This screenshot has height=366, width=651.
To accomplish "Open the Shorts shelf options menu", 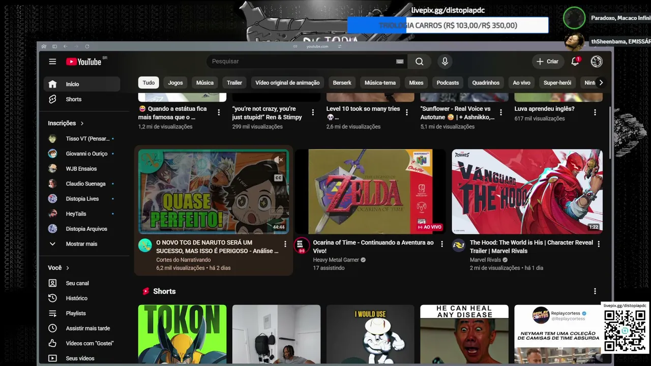I will pos(595,291).
